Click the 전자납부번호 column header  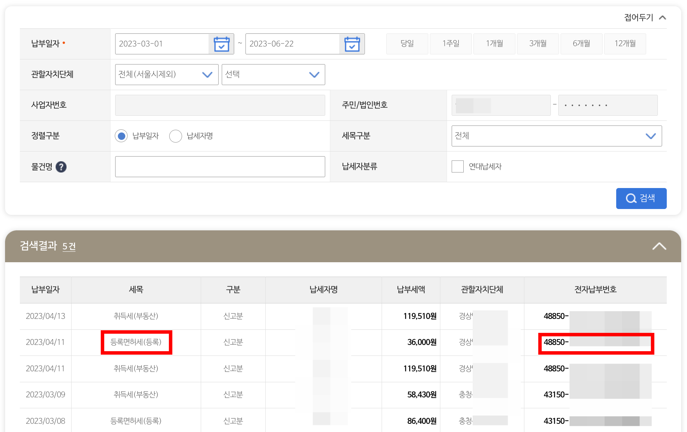click(x=595, y=290)
